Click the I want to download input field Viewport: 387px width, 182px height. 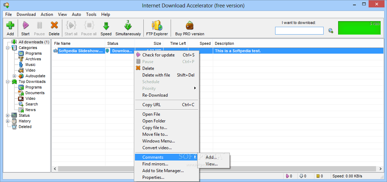299,31
